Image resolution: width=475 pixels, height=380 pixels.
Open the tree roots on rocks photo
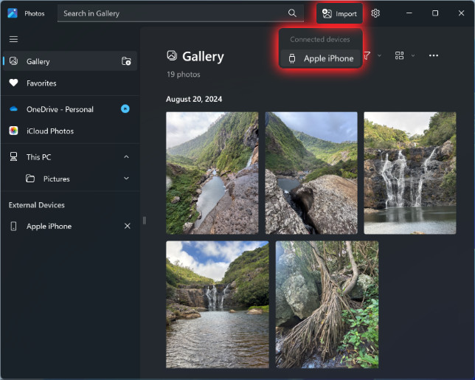point(327,305)
